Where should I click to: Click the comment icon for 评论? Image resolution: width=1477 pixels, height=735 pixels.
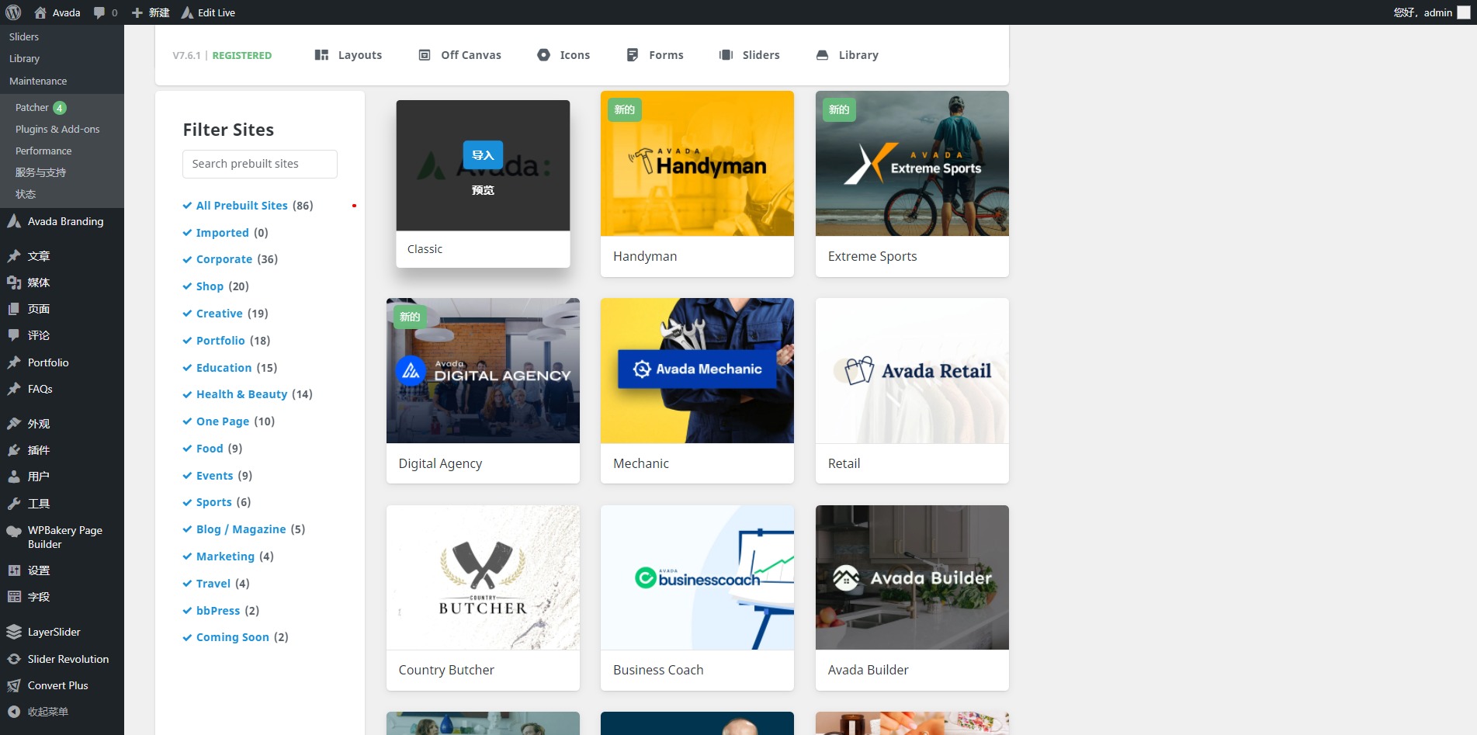(x=14, y=335)
